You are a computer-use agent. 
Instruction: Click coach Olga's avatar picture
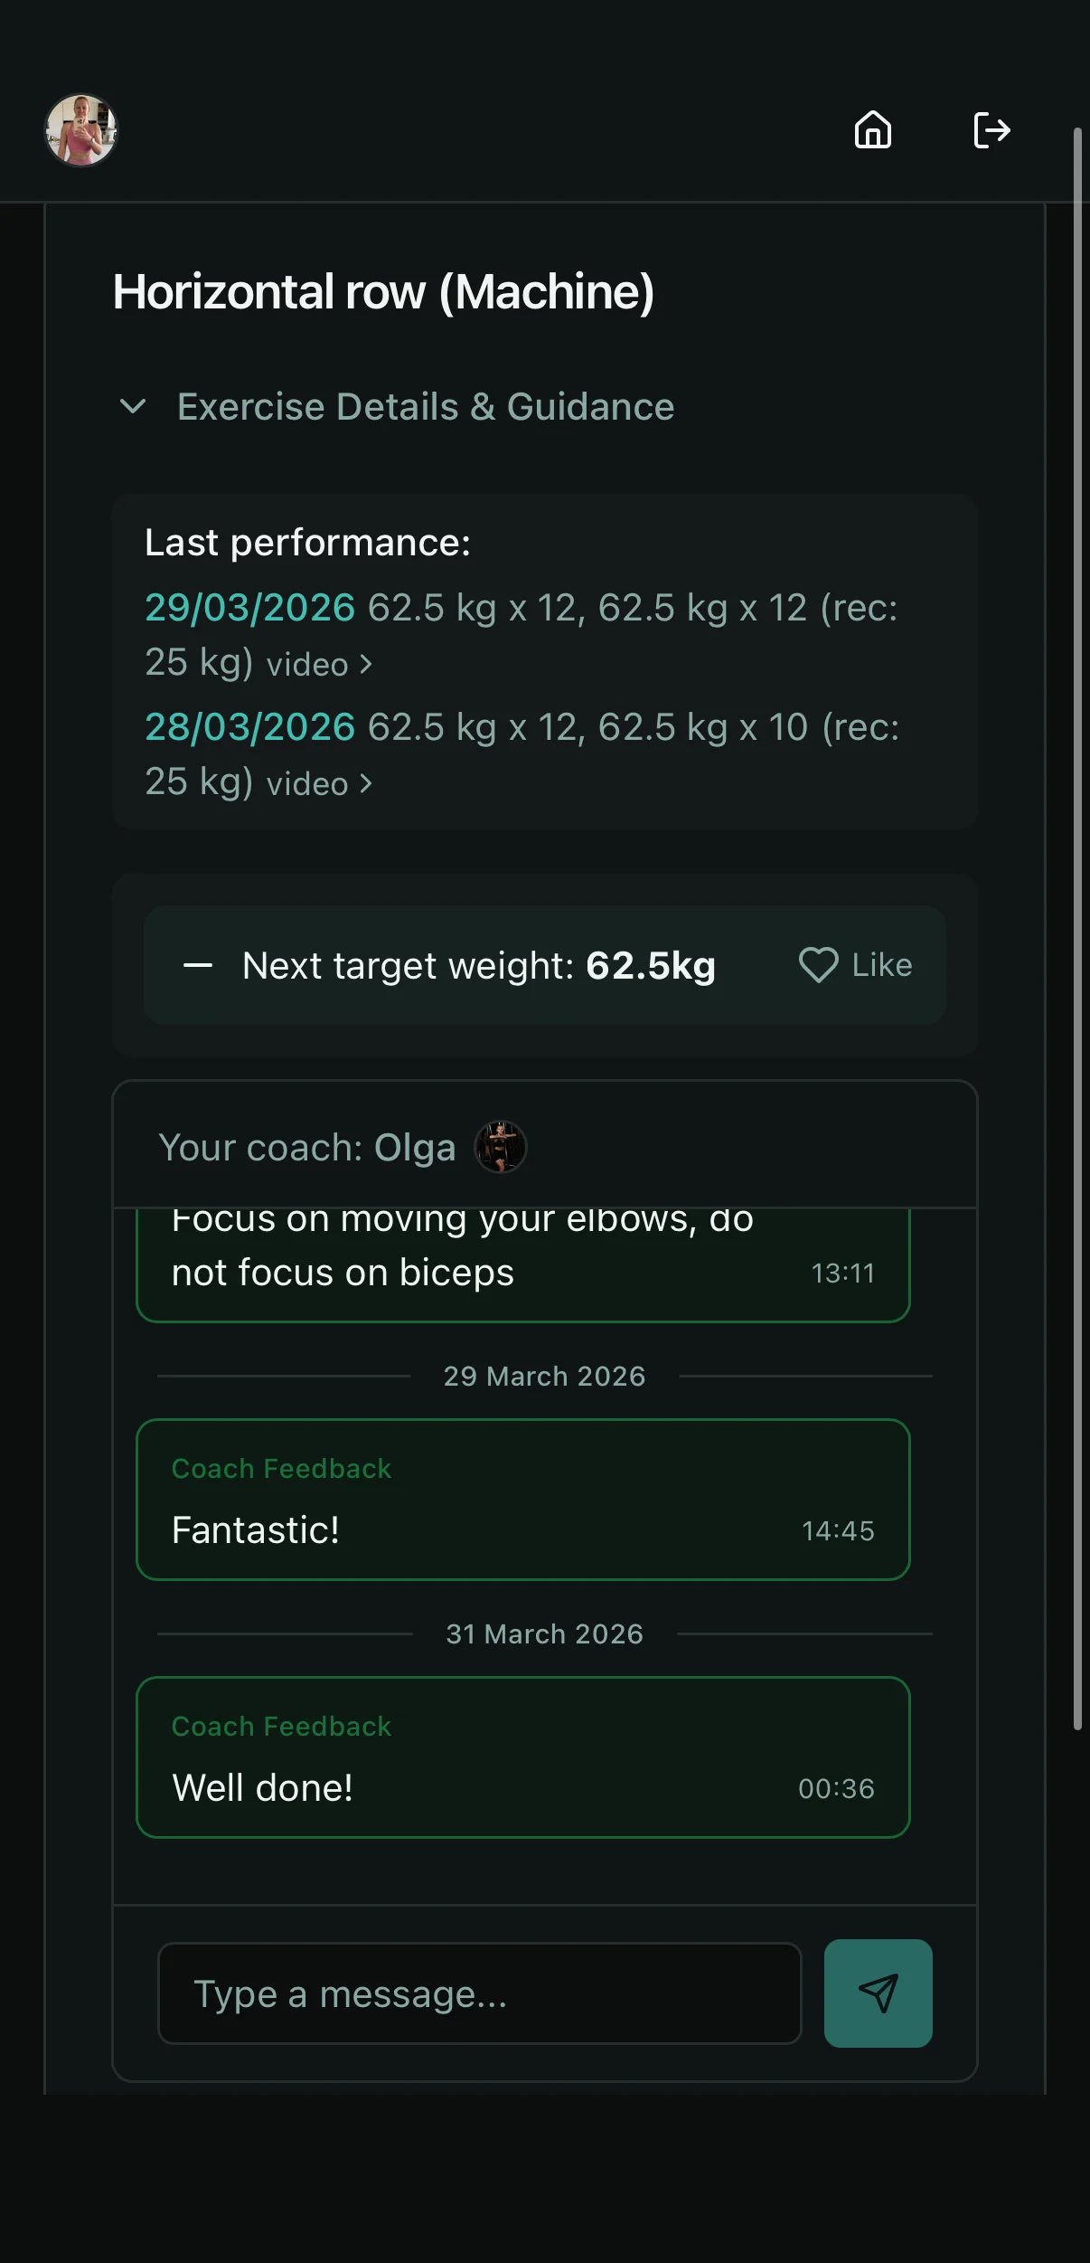[501, 1147]
